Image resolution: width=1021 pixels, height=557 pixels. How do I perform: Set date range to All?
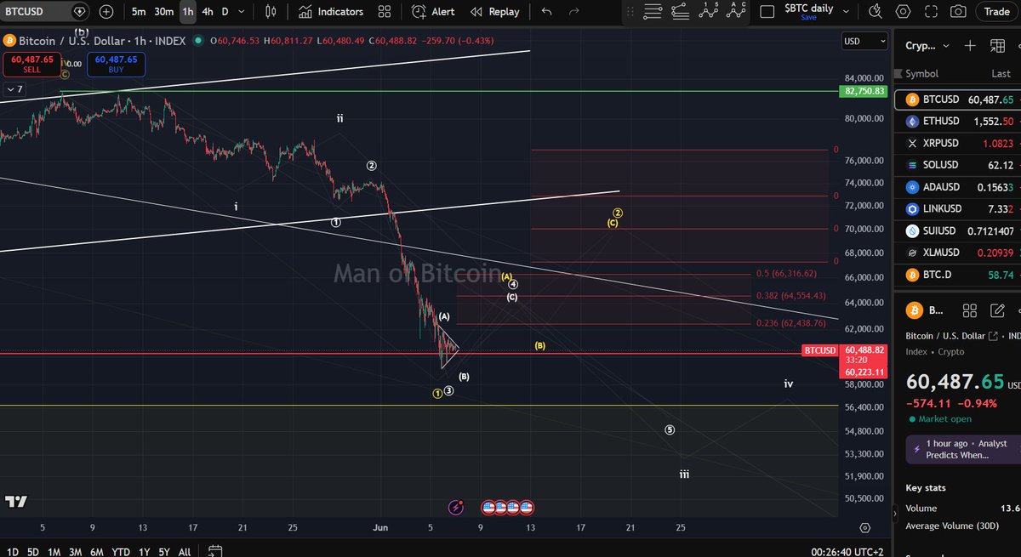(184, 552)
